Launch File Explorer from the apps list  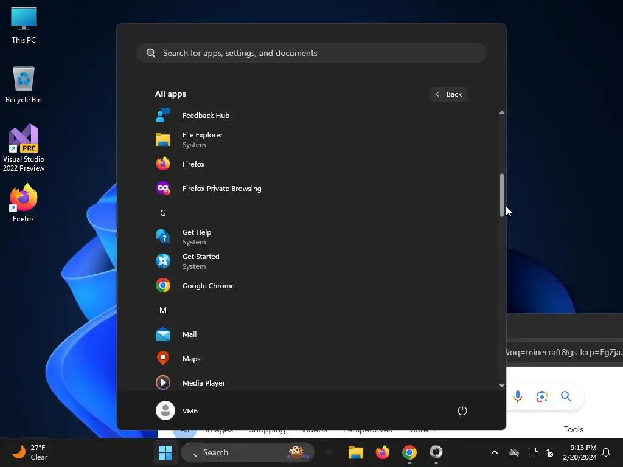tap(311, 140)
